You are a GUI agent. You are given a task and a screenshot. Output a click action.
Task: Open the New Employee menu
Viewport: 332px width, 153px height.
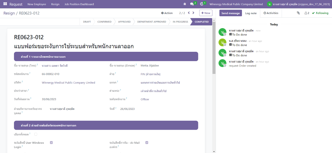coord(37,4)
